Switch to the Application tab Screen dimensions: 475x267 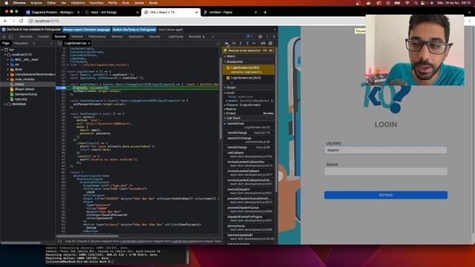tap(136, 36)
